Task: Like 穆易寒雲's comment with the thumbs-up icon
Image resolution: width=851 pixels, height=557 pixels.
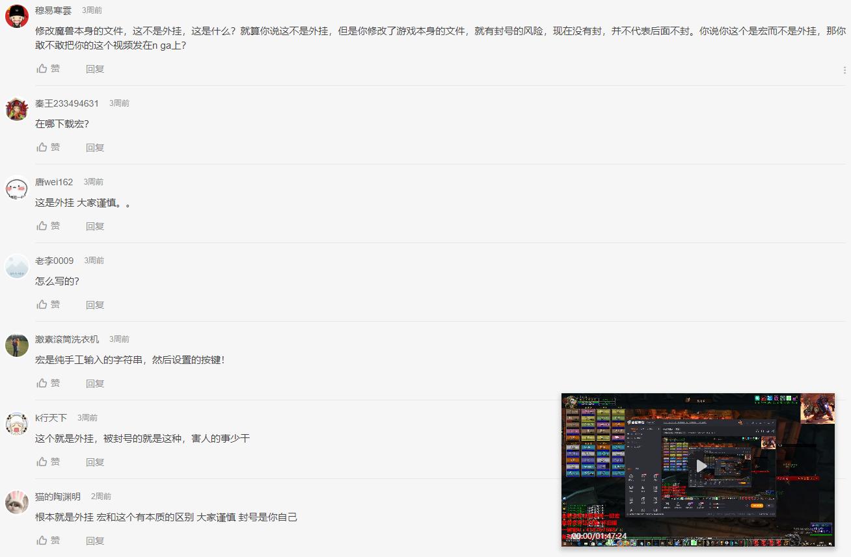Action: pos(42,68)
